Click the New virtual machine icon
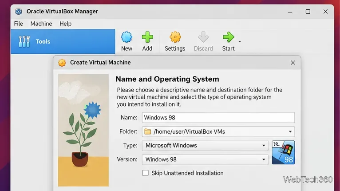The width and height of the screenshot is (340, 191). 127,37
